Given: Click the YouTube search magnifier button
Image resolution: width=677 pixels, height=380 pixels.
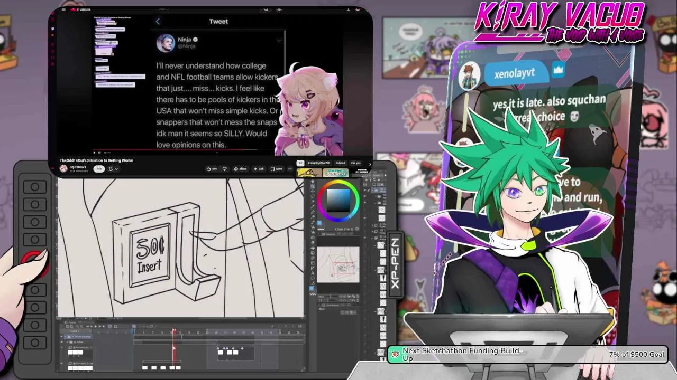Looking at the screenshot, I should [x=266, y=9].
